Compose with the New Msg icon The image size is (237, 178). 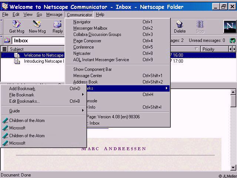click(37, 24)
